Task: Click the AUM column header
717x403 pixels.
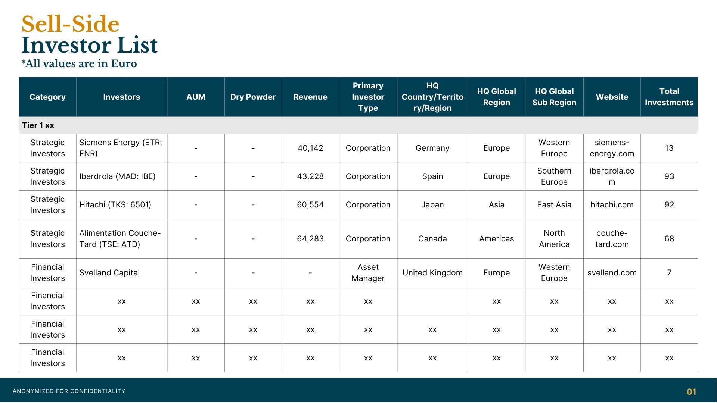Action: [196, 97]
